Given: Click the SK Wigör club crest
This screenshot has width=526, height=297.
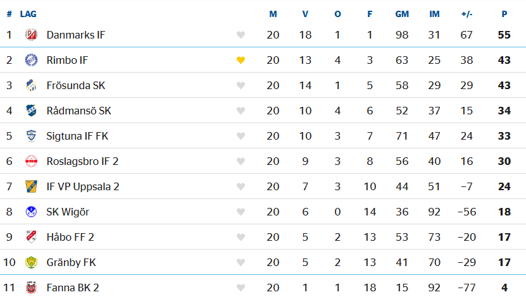Looking at the screenshot, I should tap(31, 212).
